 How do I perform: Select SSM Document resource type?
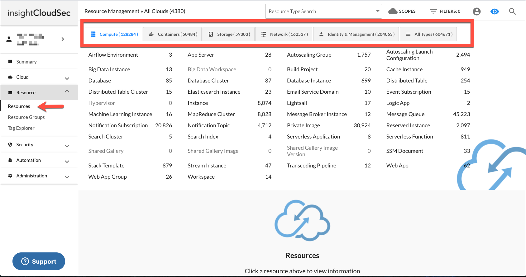click(405, 151)
